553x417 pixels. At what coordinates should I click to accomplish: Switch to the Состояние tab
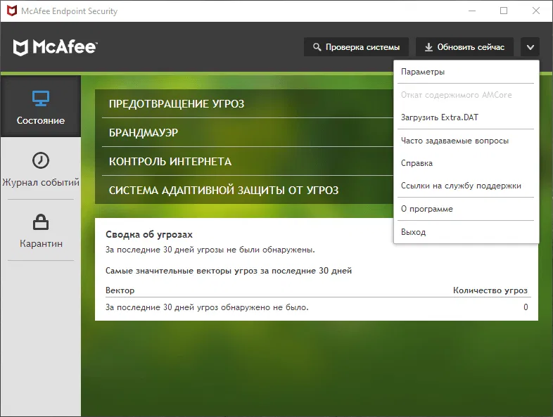click(41, 106)
